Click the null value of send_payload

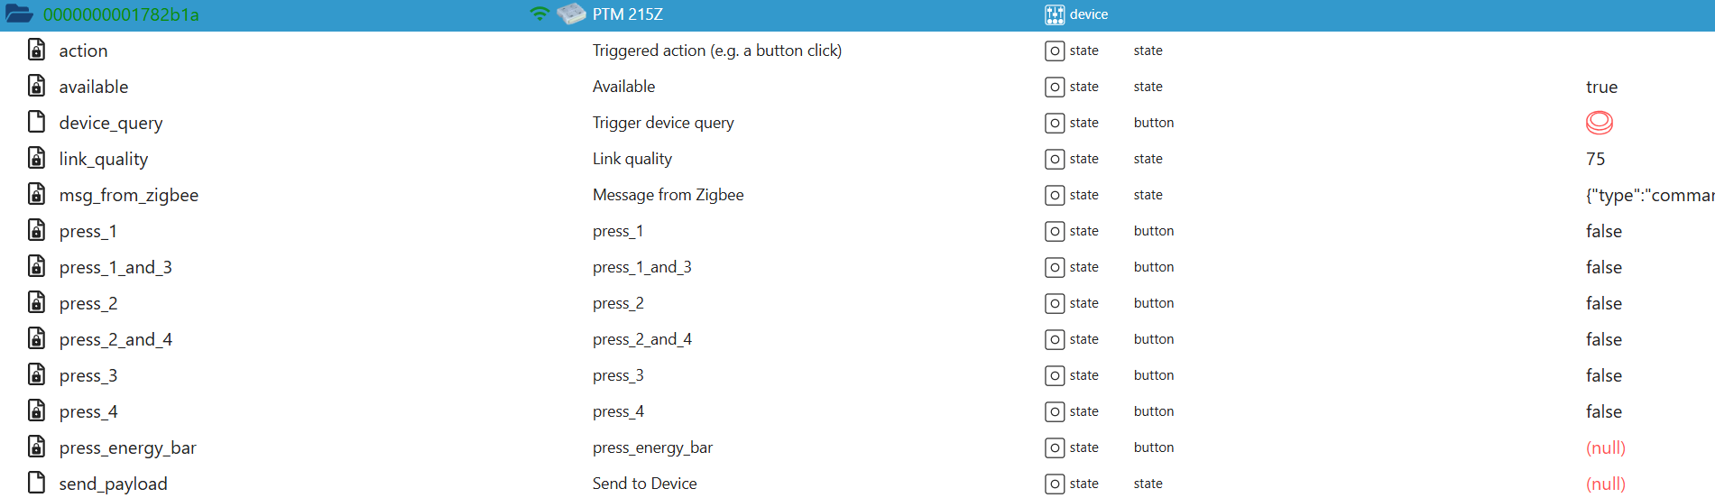1605,484
